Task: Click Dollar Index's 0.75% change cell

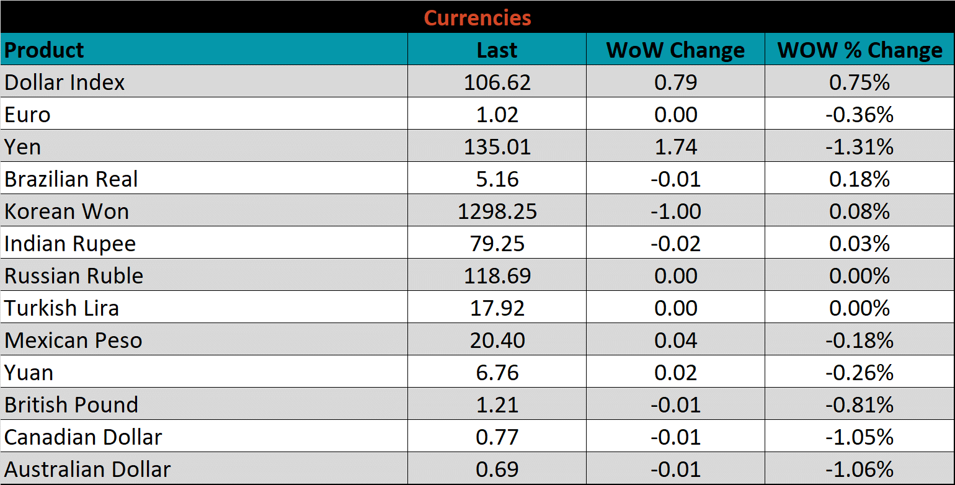Action: pyautogui.click(x=859, y=82)
